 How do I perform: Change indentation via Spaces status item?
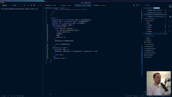136,96
